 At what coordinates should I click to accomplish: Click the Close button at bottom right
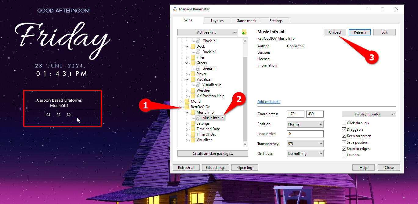point(389,167)
